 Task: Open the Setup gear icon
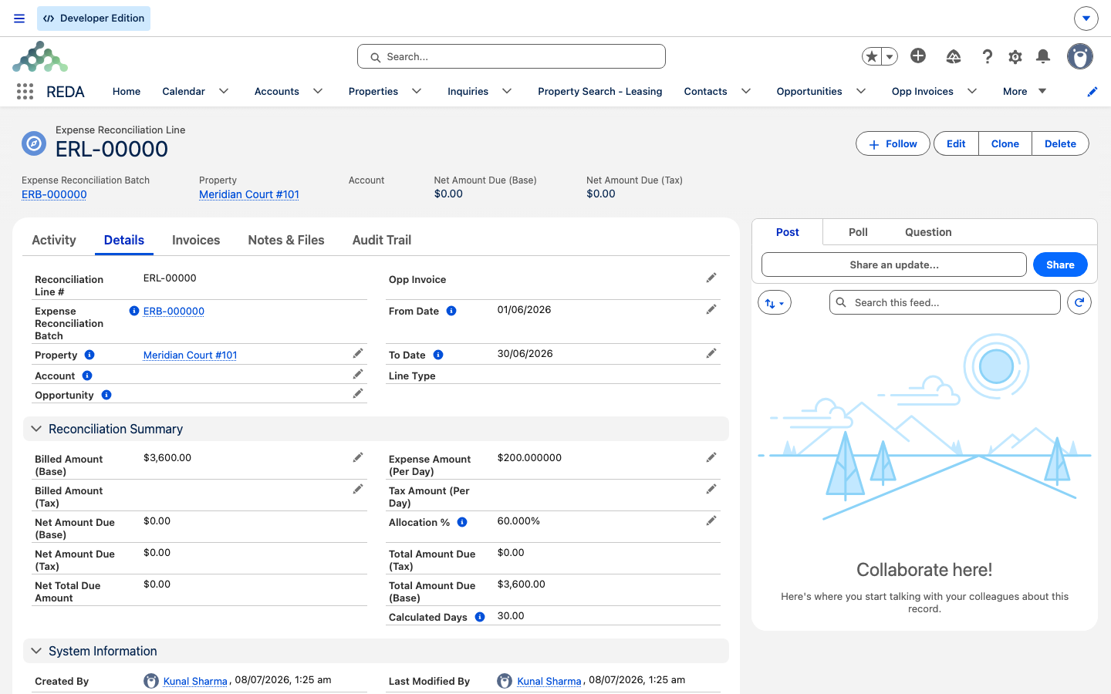[1015, 56]
